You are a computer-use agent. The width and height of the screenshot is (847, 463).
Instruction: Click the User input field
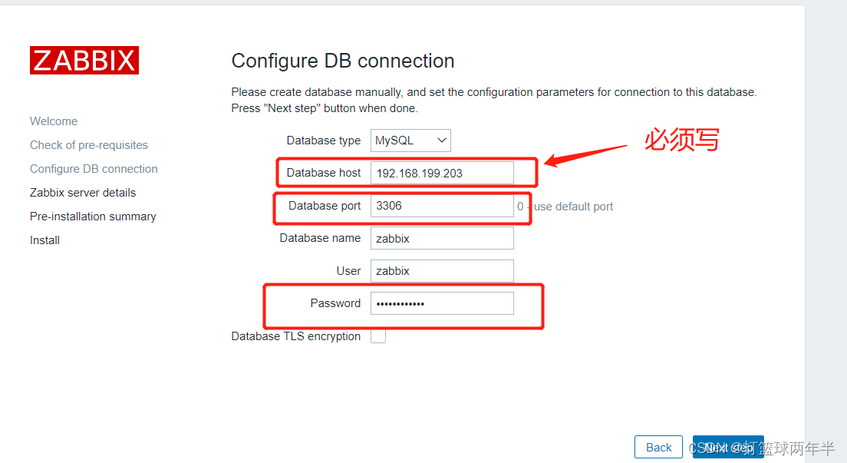pos(442,270)
